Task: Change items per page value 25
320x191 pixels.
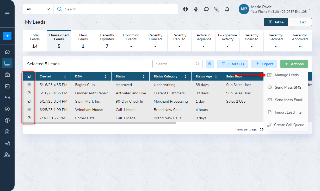Action: click(x=262, y=129)
